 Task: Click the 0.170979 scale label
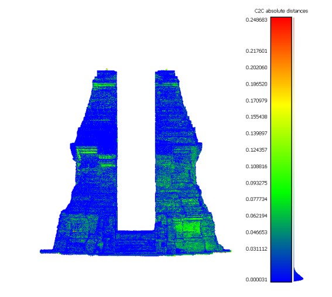coord(256,100)
